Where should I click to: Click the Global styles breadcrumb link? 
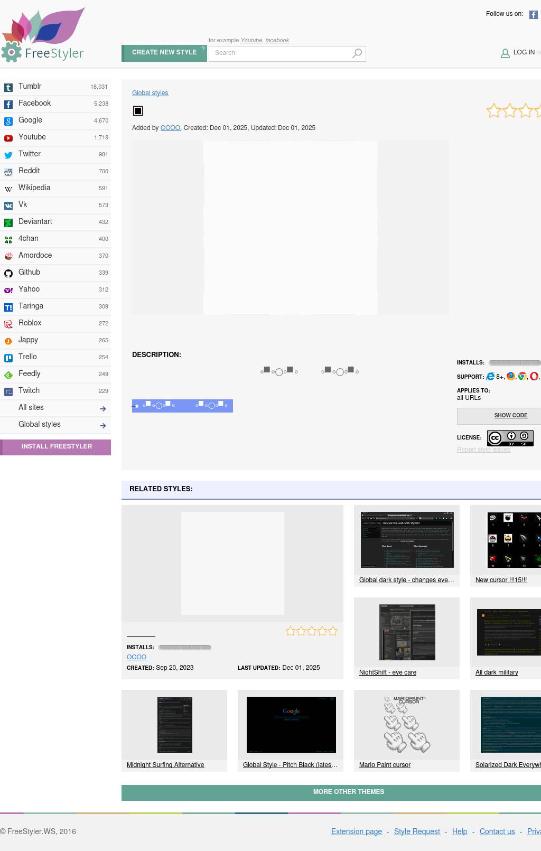(150, 93)
